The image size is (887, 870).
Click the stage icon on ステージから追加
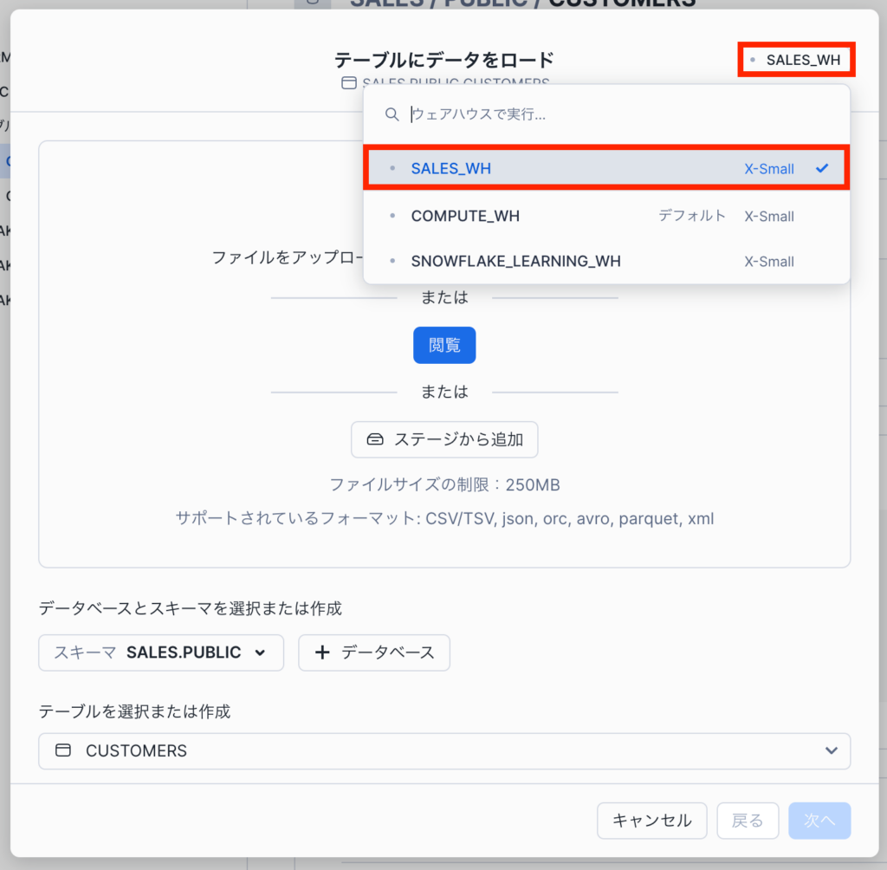point(374,439)
